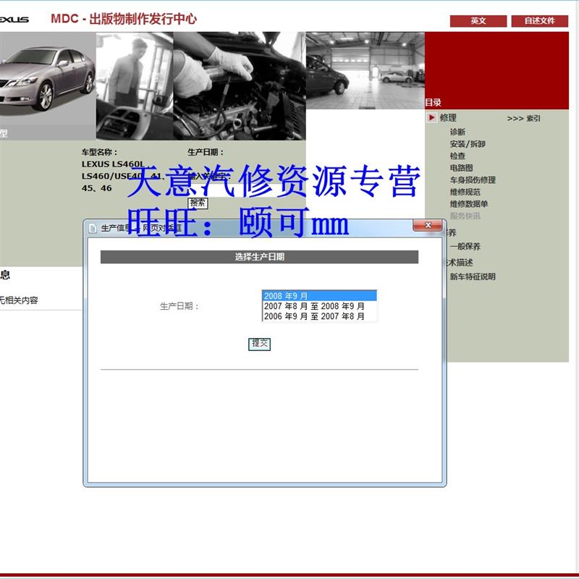Open 安装/拆卸 menu entry

coord(468,144)
